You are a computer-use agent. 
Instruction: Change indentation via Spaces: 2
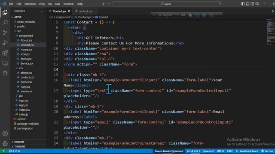click(208, 151)
